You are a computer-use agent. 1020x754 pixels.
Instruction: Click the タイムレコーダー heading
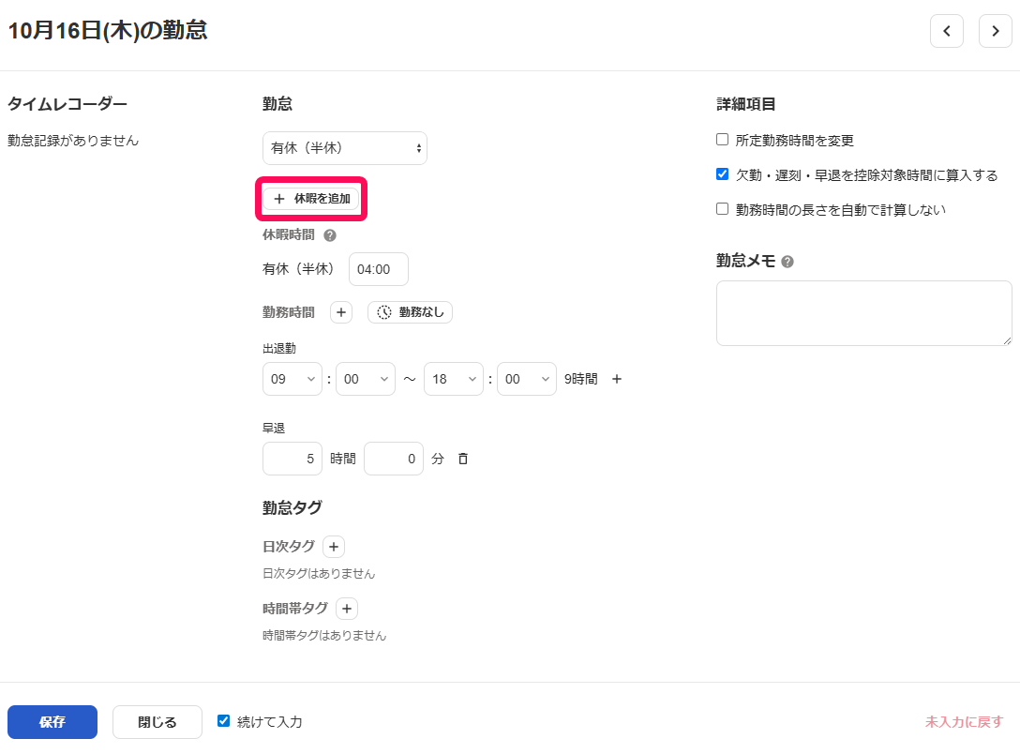[67, 104]
